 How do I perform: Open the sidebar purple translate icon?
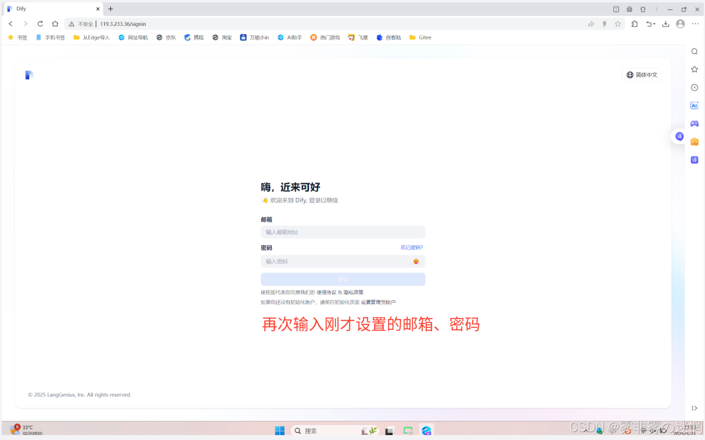(695, 160)
